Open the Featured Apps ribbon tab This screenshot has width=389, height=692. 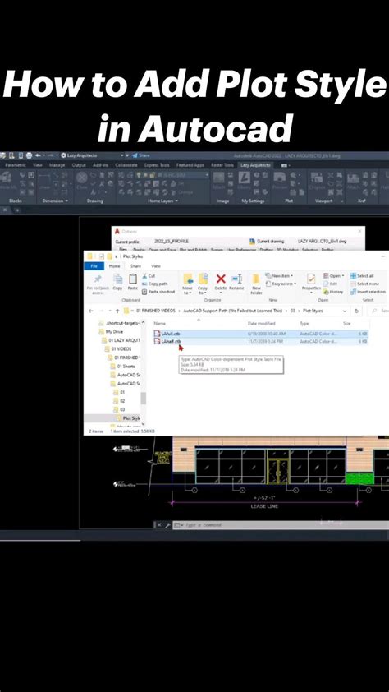[190, 165]
